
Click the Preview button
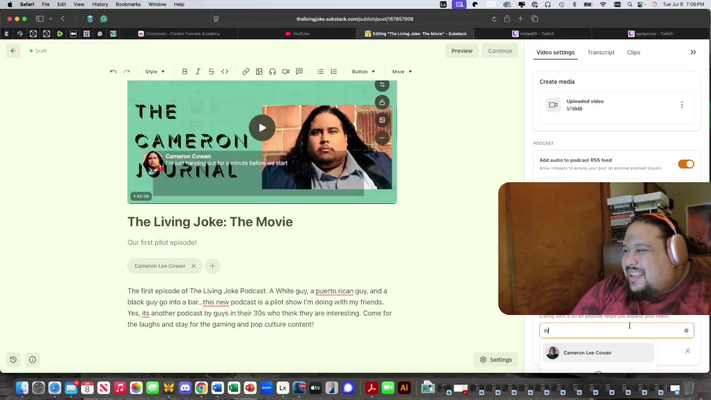(x=462, y=51)
